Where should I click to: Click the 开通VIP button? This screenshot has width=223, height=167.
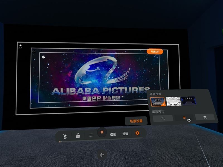155,52
